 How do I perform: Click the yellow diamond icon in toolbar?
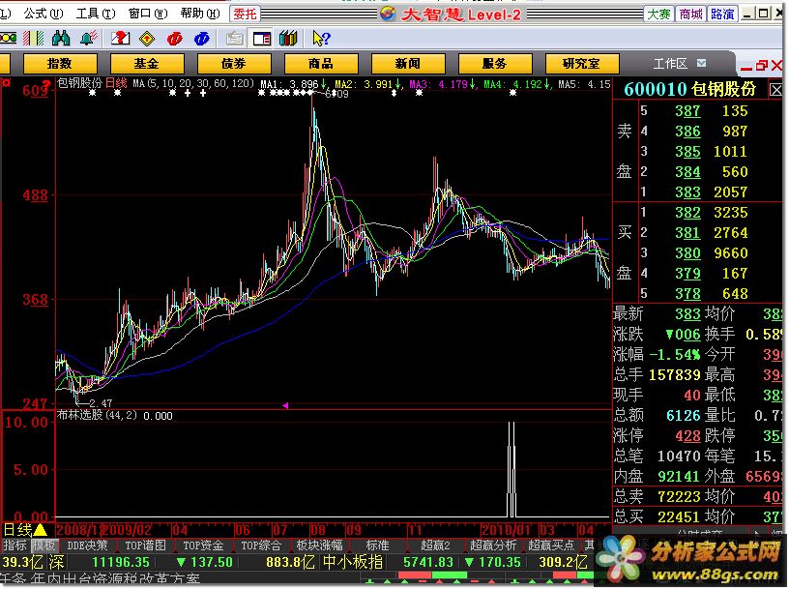147,39
